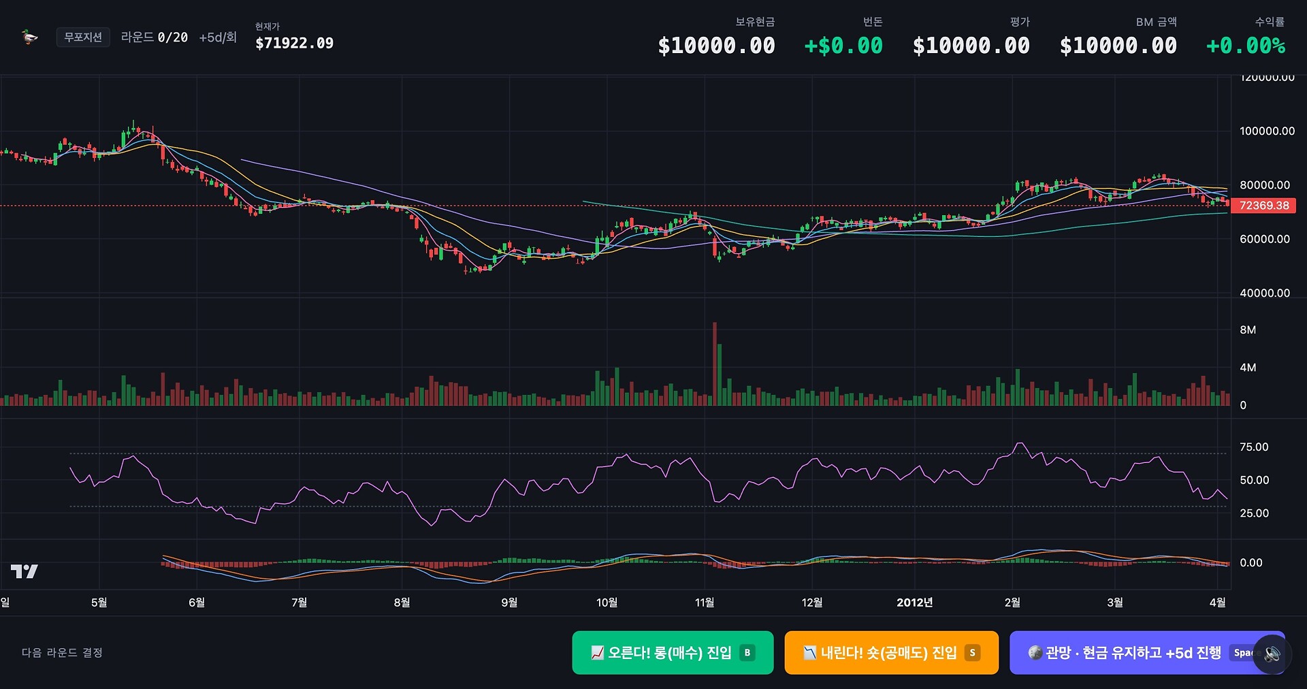Open the TradingView logo on the chart
1307x689 pixels.
[25, 571]
